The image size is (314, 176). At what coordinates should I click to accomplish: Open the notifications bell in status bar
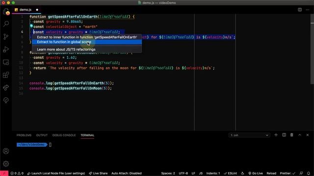tap(309, 173)
